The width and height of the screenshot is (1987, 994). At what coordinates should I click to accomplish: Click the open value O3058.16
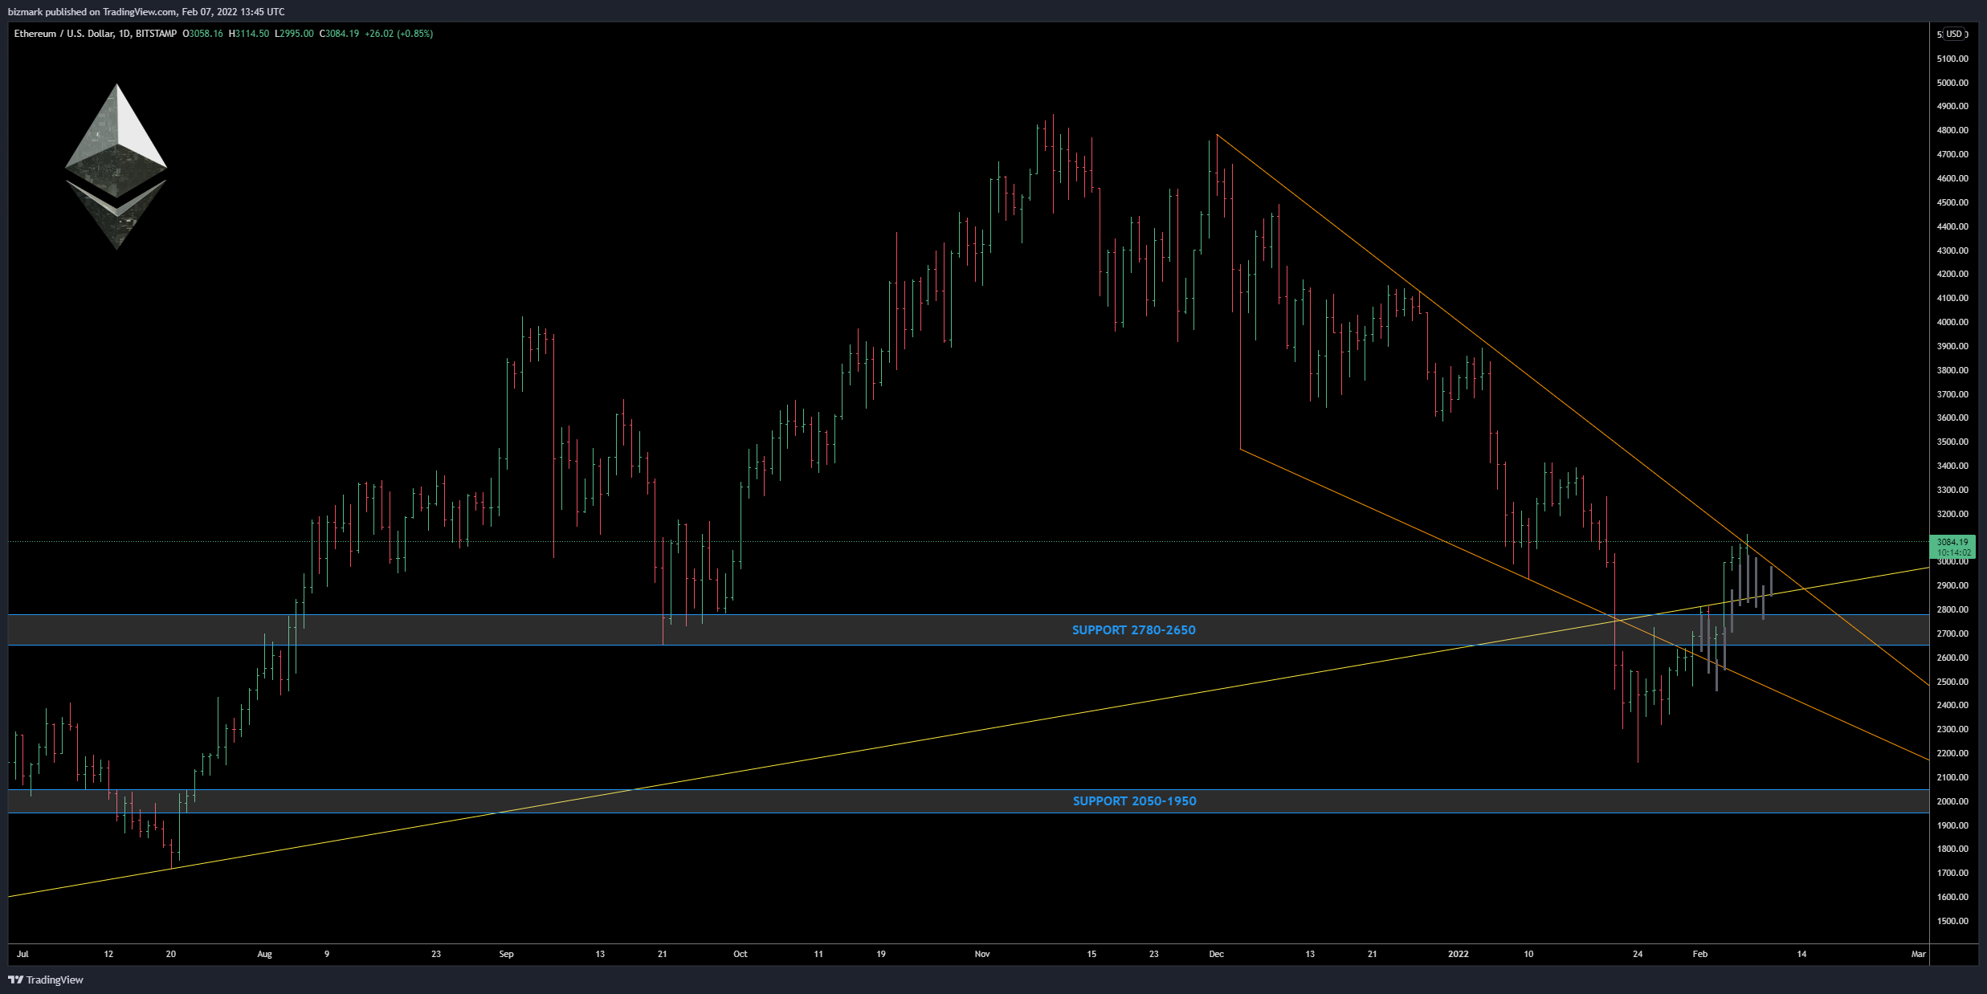pyautogui.click(x=203, y=34)
